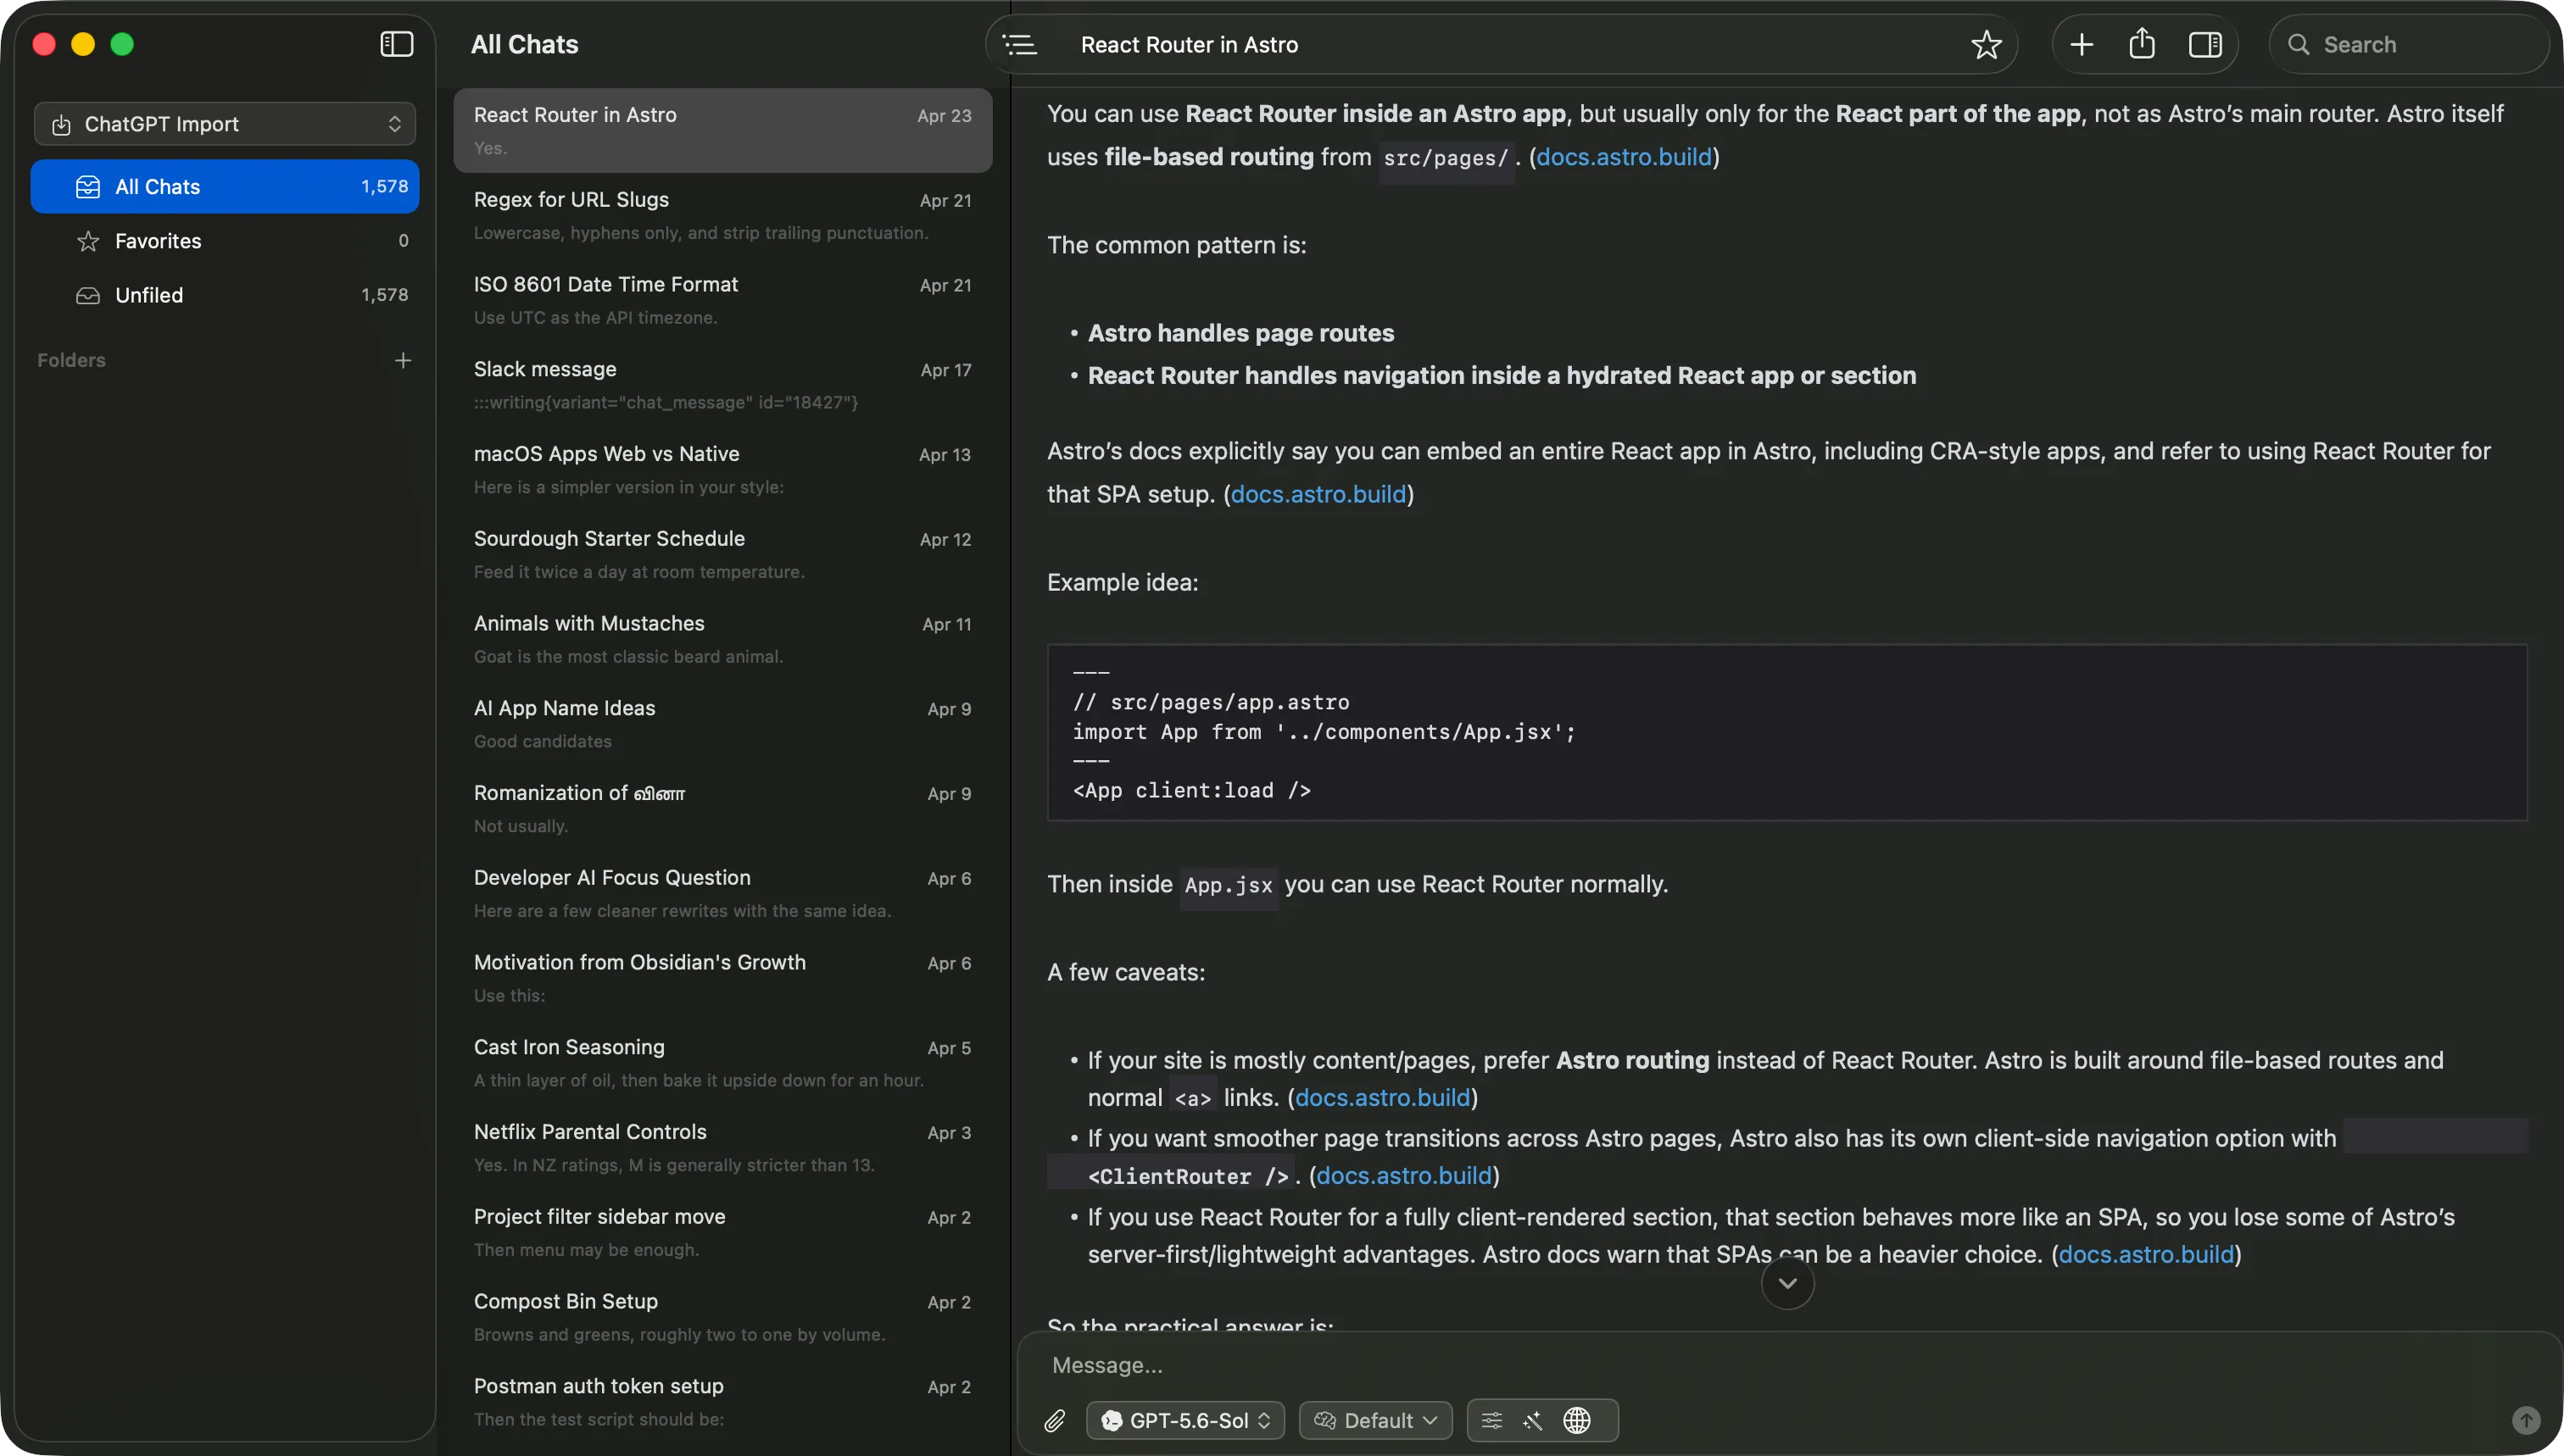Attach a file with the paperclip icon
Screen dimensions: 2564x1456
[x=1055, y=1420]
